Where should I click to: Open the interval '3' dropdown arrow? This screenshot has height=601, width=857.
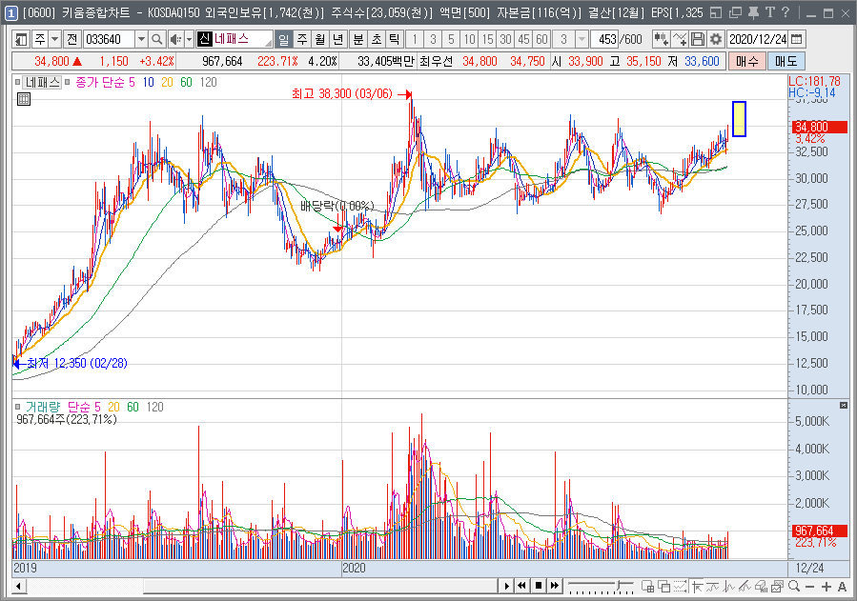582,39
